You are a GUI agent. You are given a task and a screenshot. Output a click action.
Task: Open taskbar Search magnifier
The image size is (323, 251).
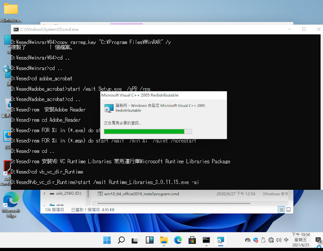(x=121, y=240)
